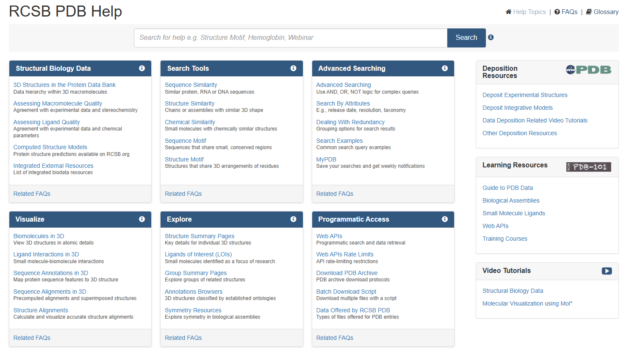Viewport: 624px width, 353px height.
Task: Click the info icon on Programmatic Access panel
Action: (444, 219)
